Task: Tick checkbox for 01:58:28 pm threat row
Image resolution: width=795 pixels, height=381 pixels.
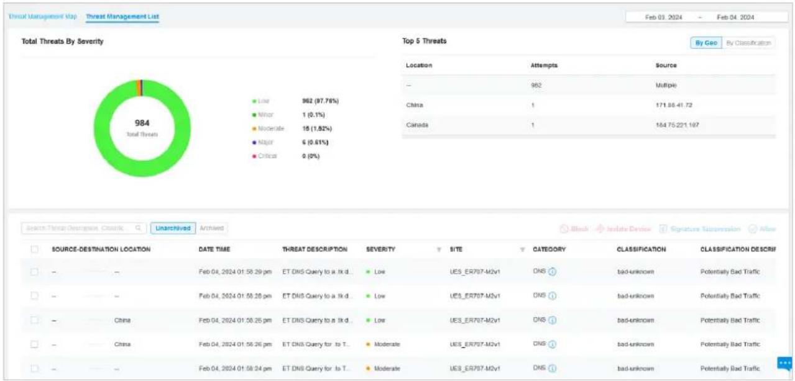Action: (x=35, y=296)
